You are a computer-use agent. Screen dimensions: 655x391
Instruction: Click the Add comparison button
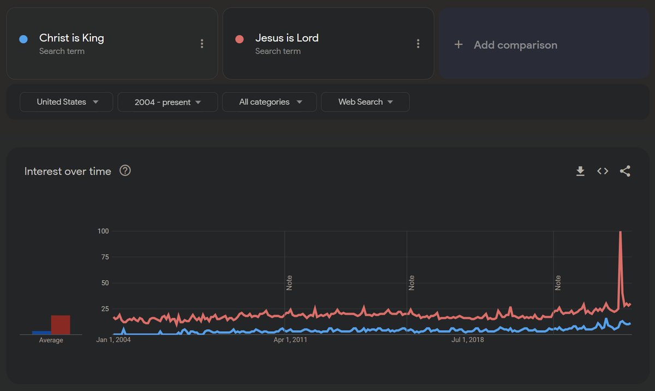coord(515,45)
